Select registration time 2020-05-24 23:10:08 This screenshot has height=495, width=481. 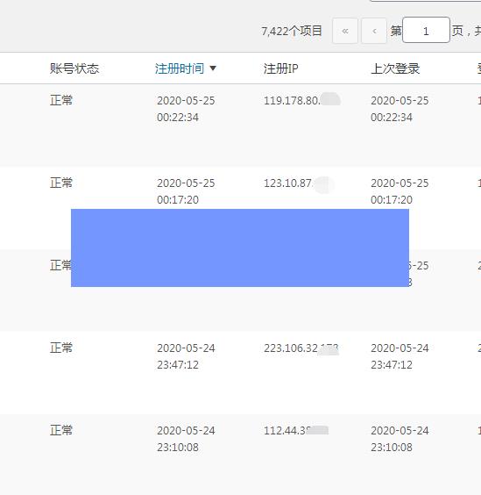coord(186,439)
